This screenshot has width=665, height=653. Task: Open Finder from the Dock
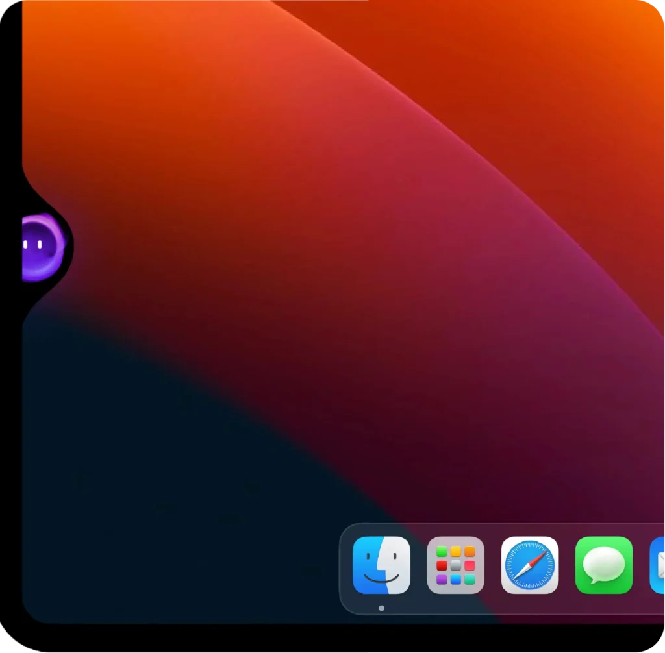pyautogui.click(x=381, y=565)
